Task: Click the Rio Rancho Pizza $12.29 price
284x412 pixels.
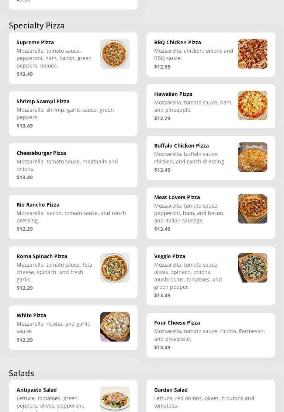Action: coord(25,229)
